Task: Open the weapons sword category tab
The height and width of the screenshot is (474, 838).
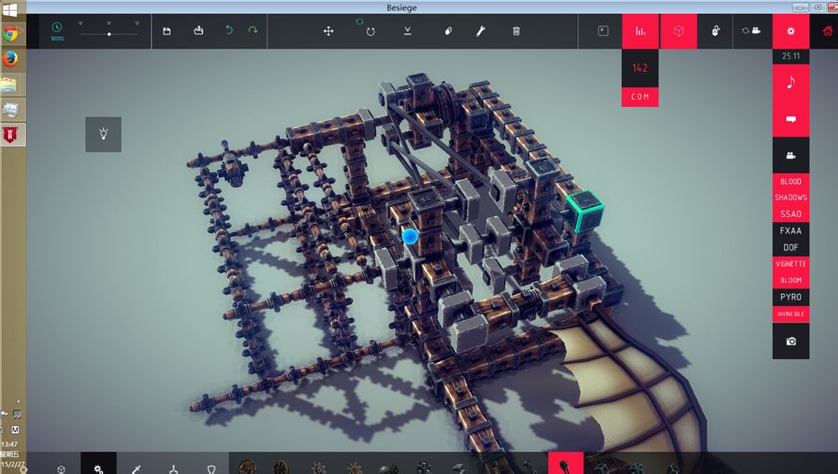Action: [137, 467]
